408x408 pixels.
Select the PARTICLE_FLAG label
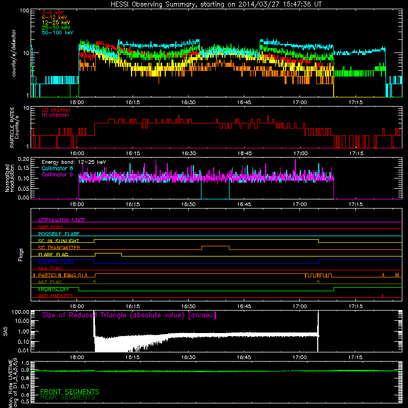point(57,275)
